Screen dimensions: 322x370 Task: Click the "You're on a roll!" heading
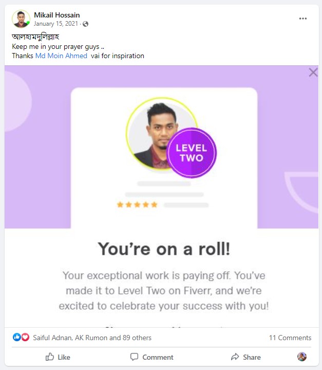tap(164, 249)
